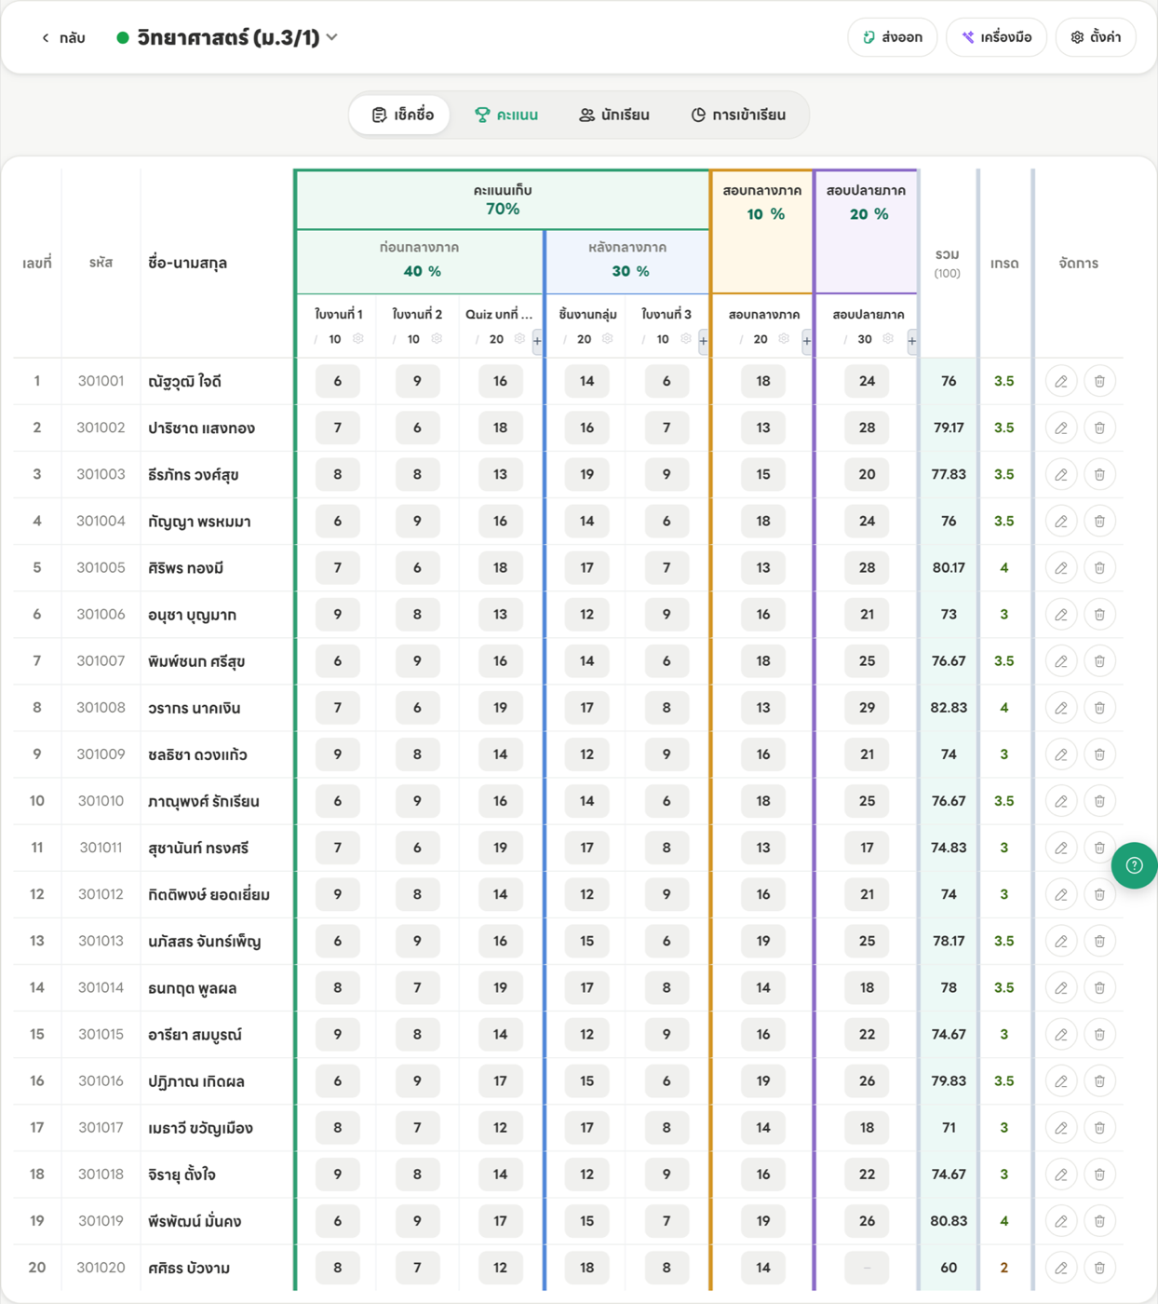Open the การเข้าเรียน tab
The height and width of the screenshot is (1304, 1158).
pos(738,115)
